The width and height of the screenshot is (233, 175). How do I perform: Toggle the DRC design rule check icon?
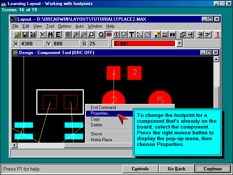pos(165,34)
